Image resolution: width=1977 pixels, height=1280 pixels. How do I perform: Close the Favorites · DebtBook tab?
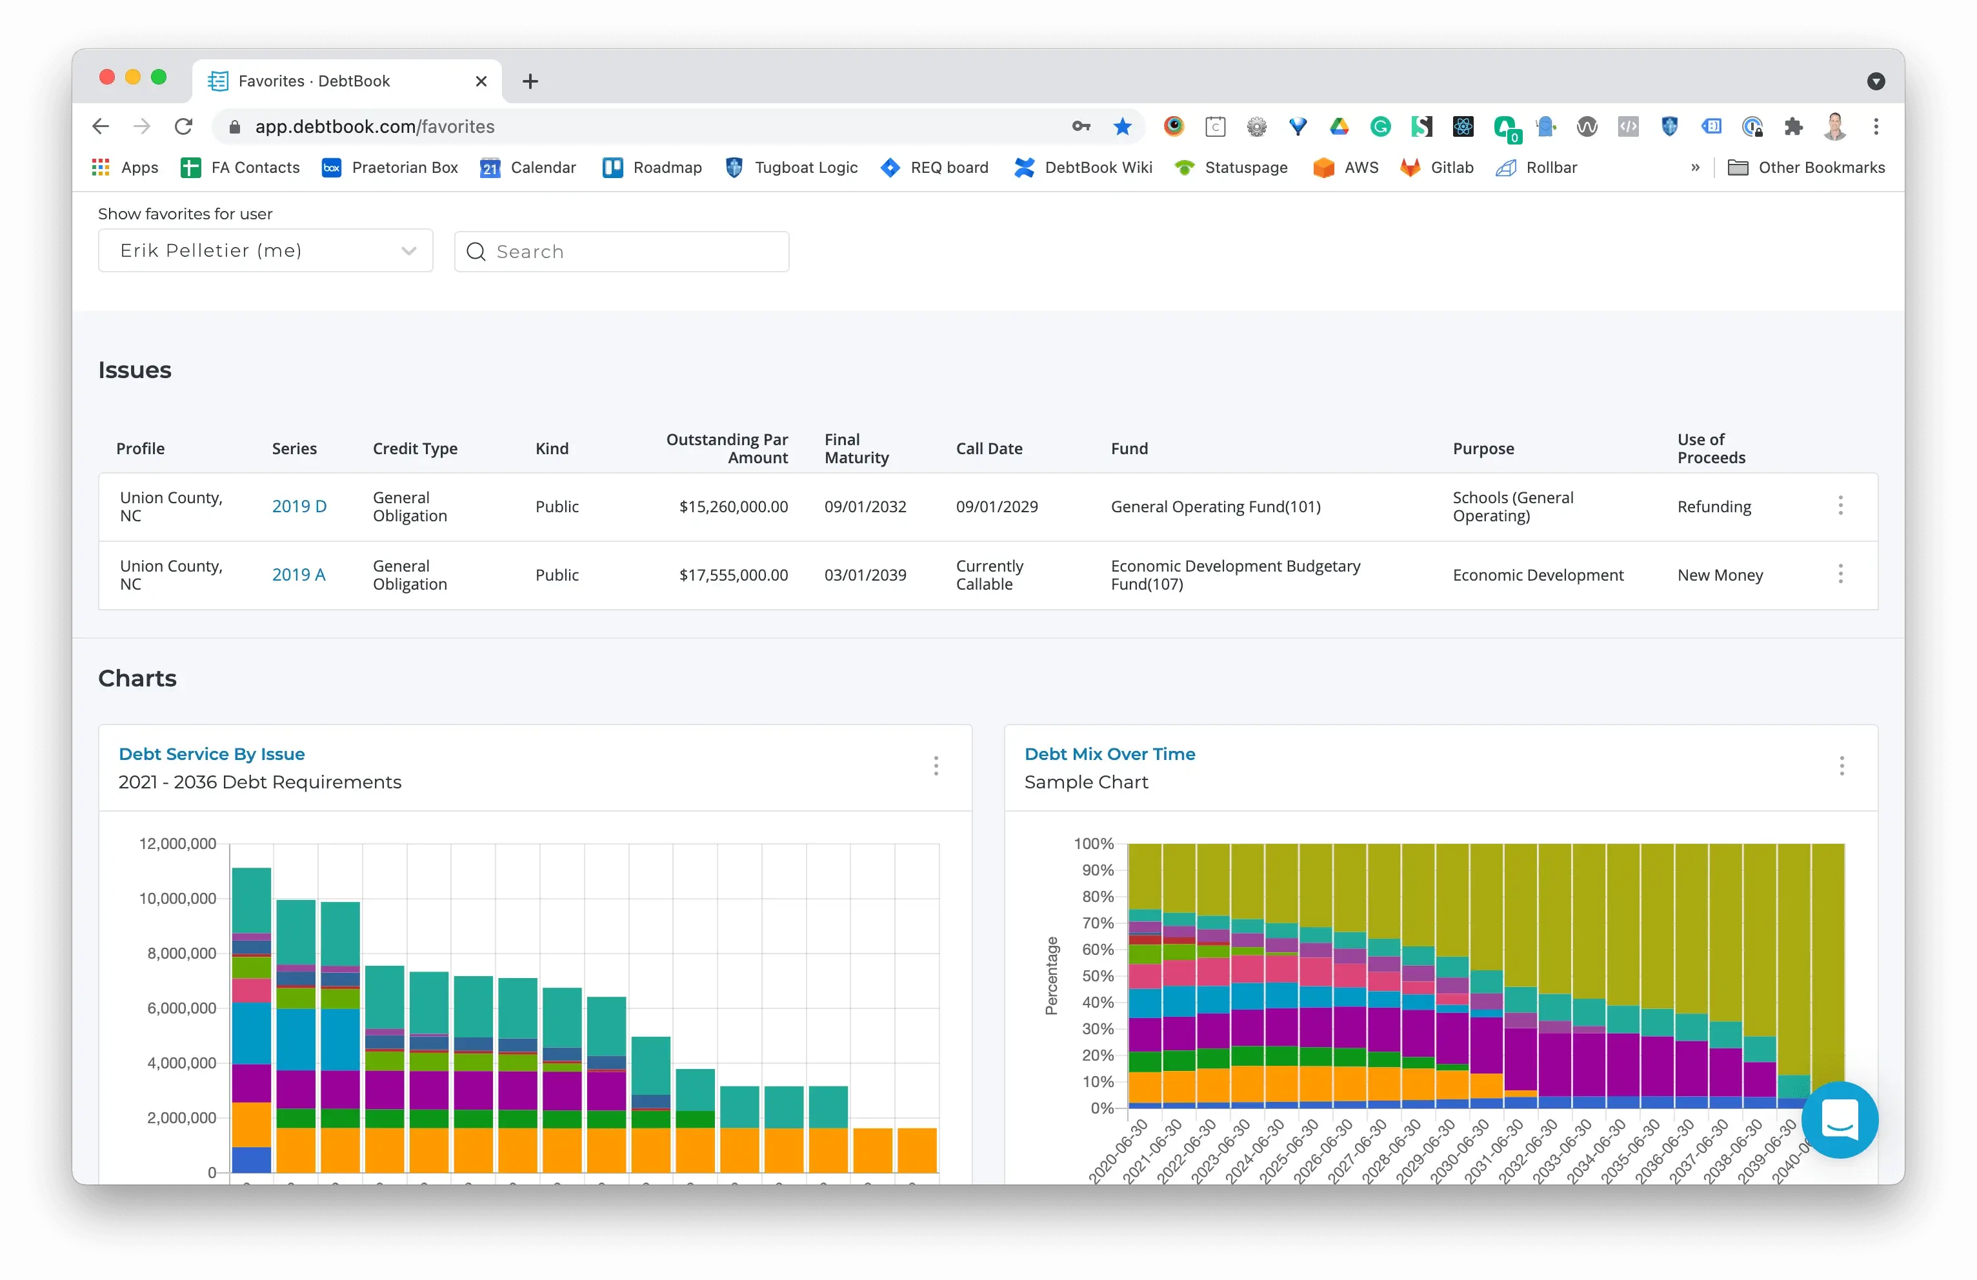pos(481,81)
